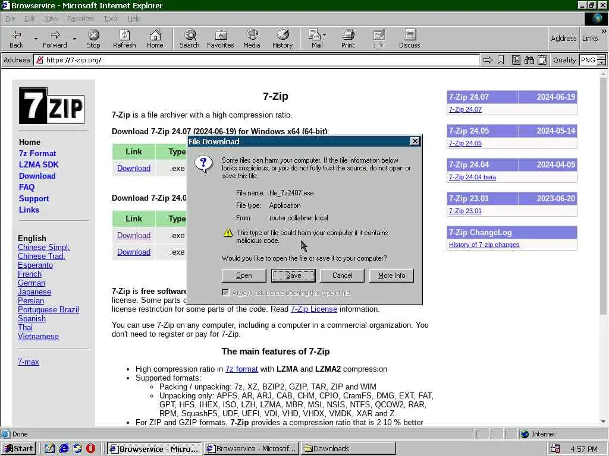The width and height of the screenshot is (609, 456).
Task: Open the File menu
Action: 11,18
